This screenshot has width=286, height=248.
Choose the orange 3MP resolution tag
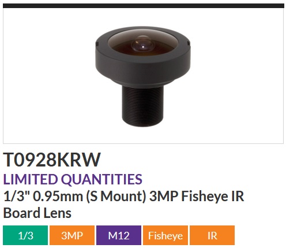tap(72, 235)
